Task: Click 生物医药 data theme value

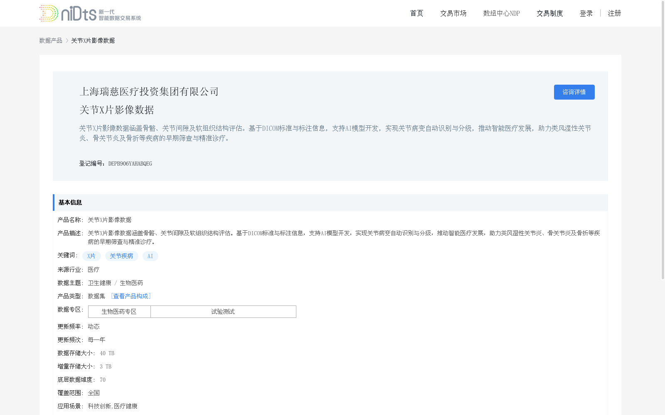Action: coord(131,283)
